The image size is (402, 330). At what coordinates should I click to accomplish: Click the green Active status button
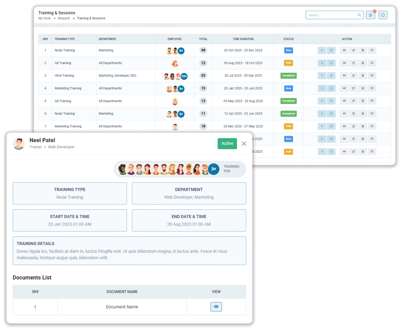(227, 143)
